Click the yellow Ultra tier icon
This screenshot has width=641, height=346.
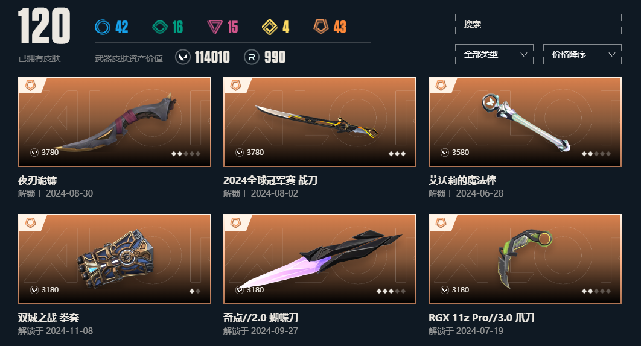pyautogui.click(x=269, y=27)
